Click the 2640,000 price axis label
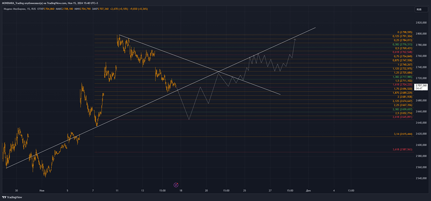431x201 pixels. pyautogui.click(x=421, y=123)
